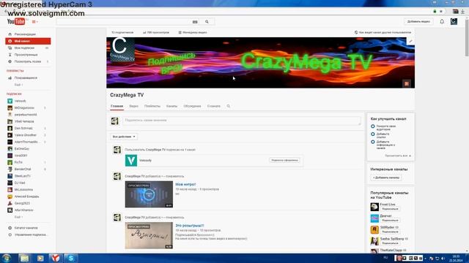
Task: Open the guide menu icon beside the logo
Action: point(34,22)
